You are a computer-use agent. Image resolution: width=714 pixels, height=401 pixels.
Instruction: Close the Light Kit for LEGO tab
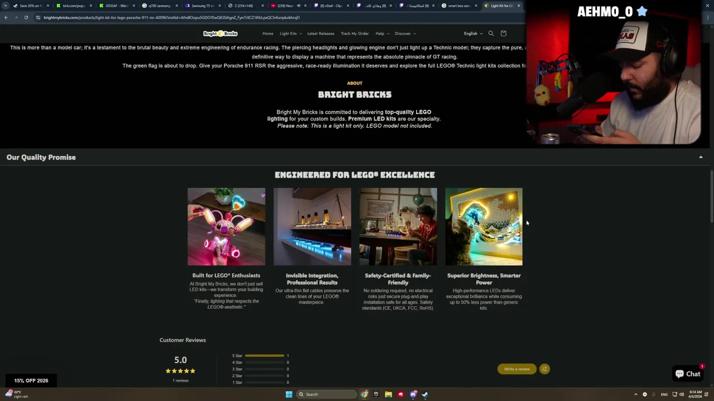coord(518,6)
